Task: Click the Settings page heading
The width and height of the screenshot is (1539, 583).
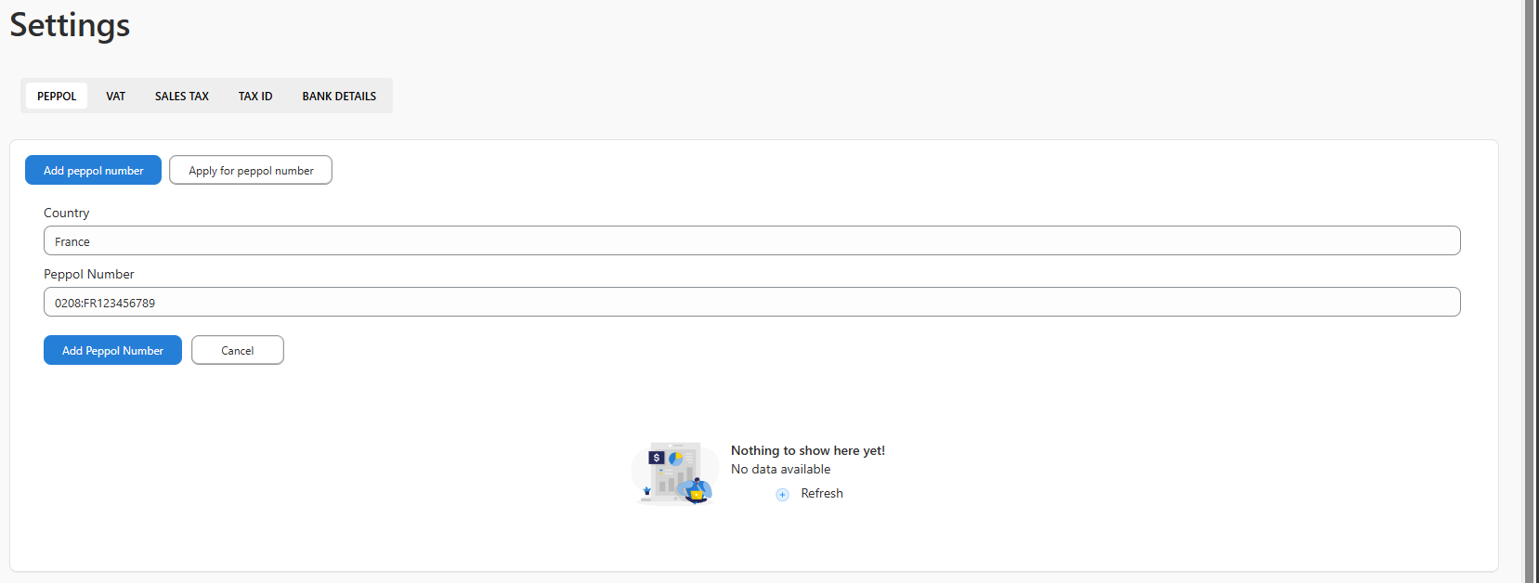Action: coord(70,25)
